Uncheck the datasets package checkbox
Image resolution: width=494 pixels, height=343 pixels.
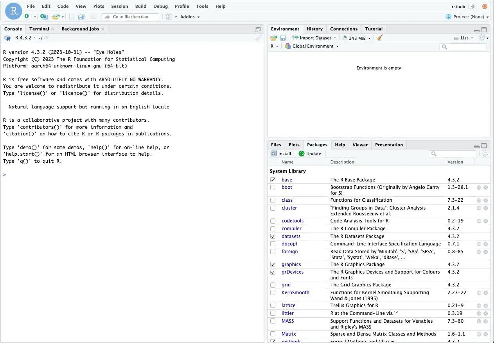point(273,236)
